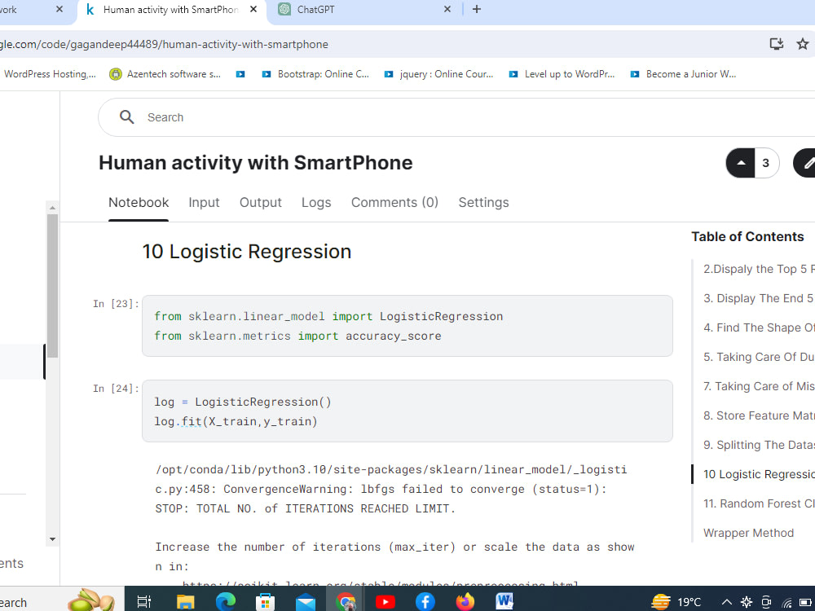Go to '5. Taking Care Of Du' entry
This screenshot has width=815, height=611.
click(759, 357)
